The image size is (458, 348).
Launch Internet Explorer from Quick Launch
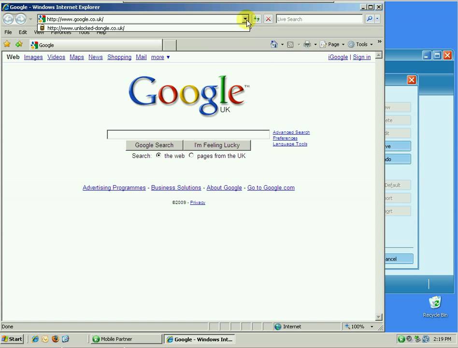pos(35,339)
